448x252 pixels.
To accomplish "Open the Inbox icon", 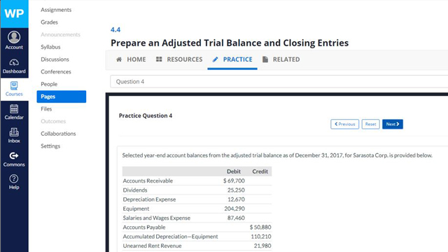I will pos(14,132).
